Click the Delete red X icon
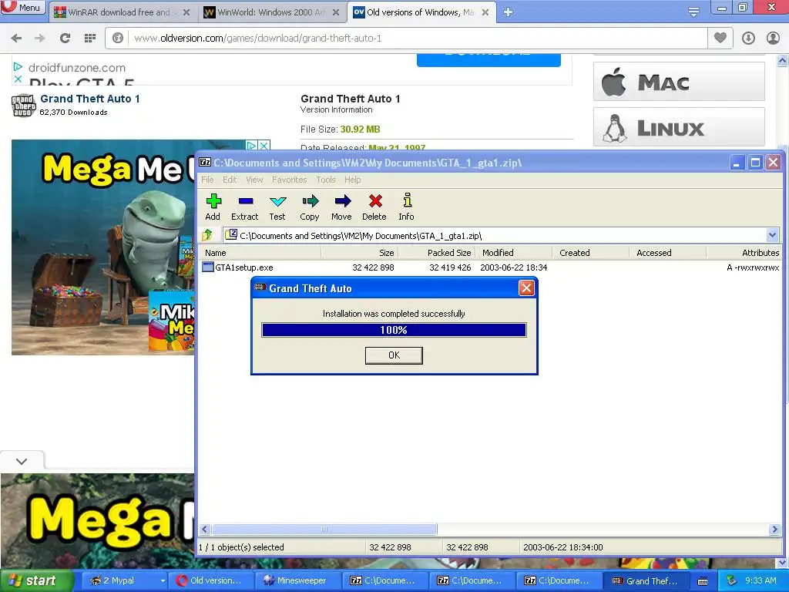 (x=374, y=207)
